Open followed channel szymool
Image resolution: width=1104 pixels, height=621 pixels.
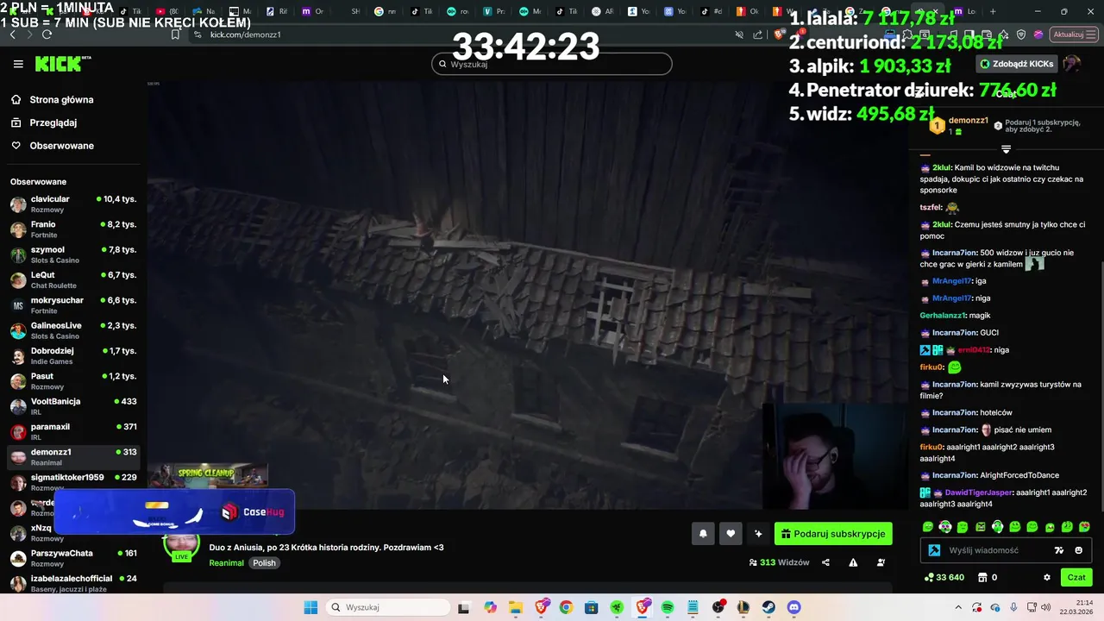tap(73, 254)
